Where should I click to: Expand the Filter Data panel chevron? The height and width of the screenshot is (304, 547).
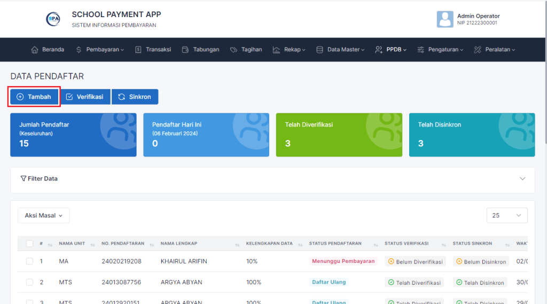pos(522,178)
